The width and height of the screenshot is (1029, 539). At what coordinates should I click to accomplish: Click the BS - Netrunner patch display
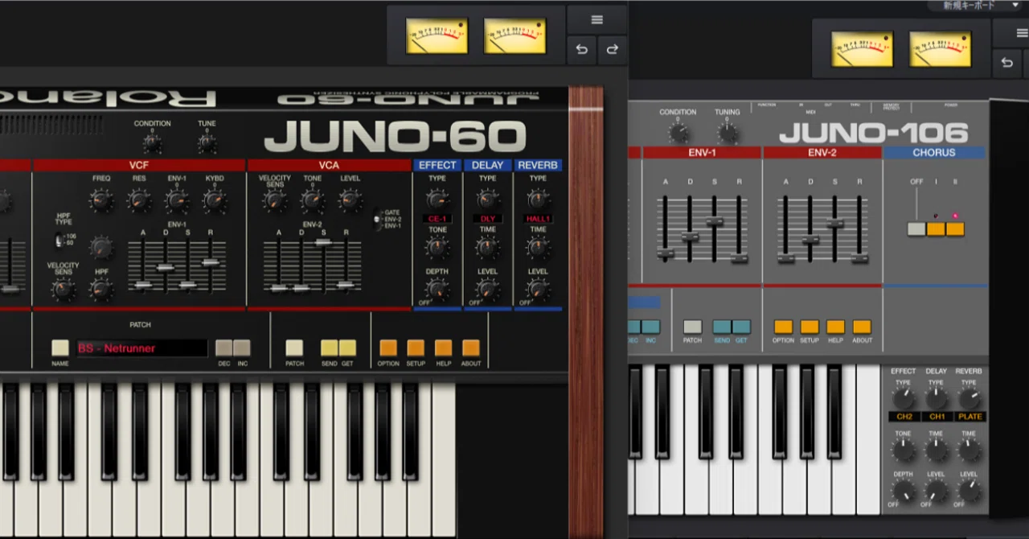(x=141, y=348)
